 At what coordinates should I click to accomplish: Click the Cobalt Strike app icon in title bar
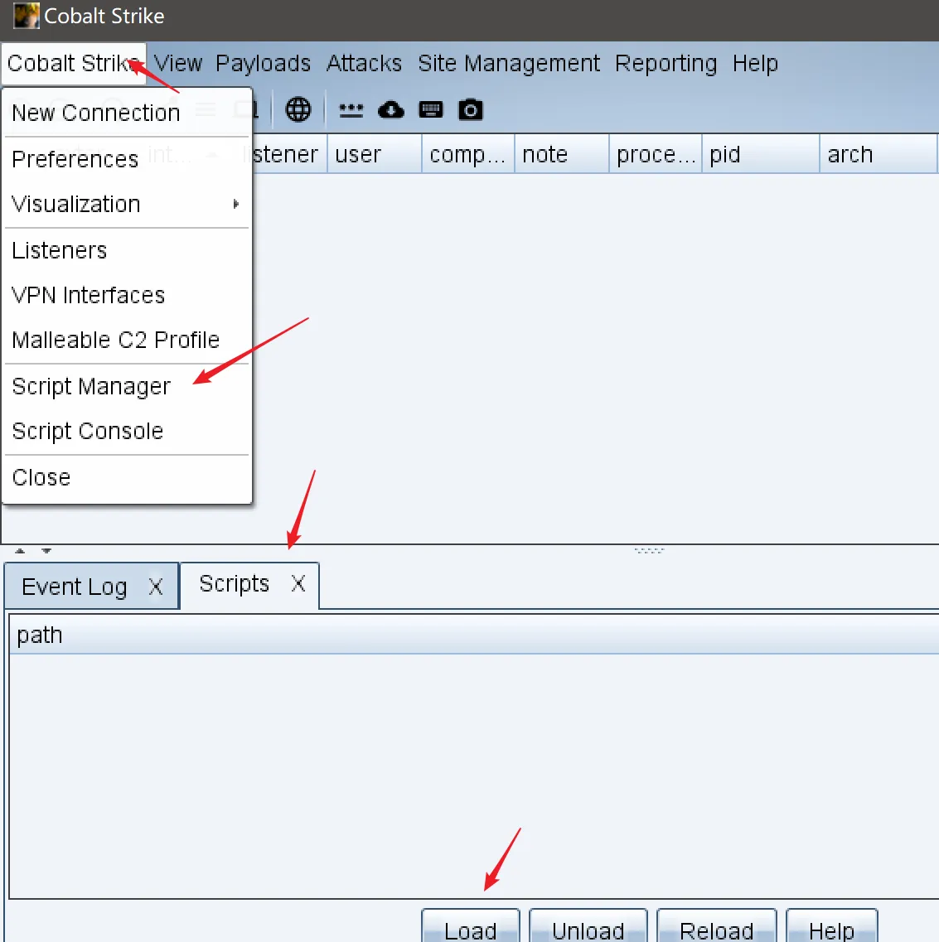click(27, 16)
